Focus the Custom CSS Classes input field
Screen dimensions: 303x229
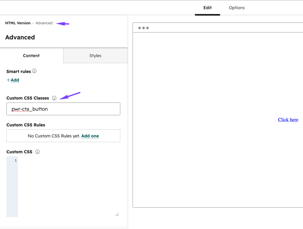pyautogui.click(x=63, y=109)
